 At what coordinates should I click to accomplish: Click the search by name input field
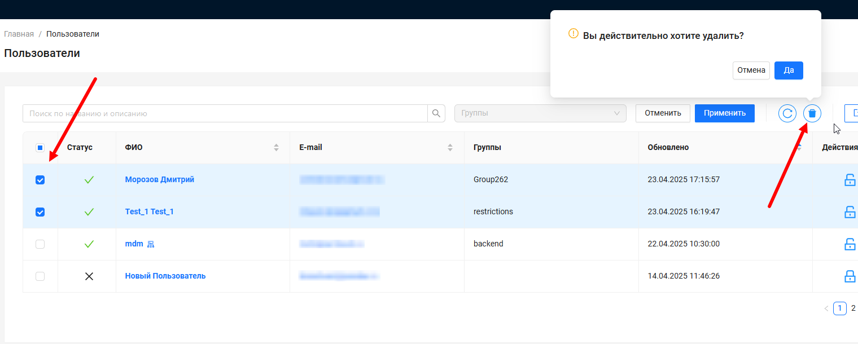click(225, 113)
